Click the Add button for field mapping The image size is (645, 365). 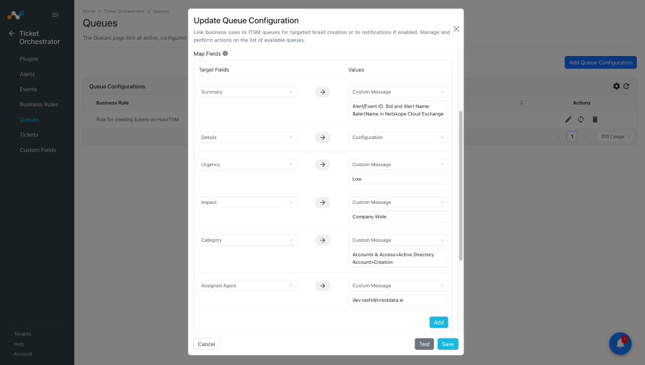pos(438,322)
